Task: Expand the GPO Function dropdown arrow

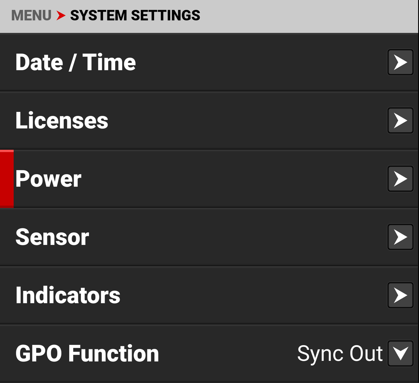Action: [400, 353]
